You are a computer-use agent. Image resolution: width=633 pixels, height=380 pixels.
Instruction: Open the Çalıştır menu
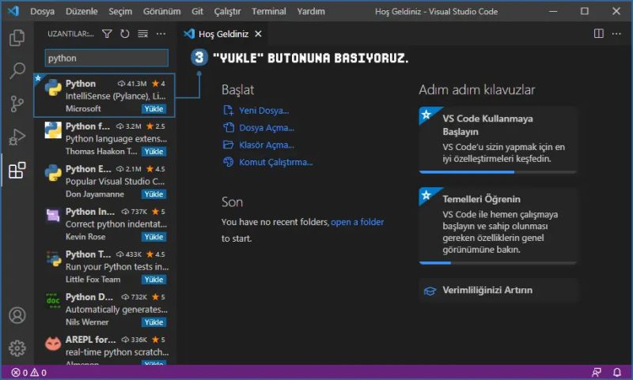(x=227, y=11)
